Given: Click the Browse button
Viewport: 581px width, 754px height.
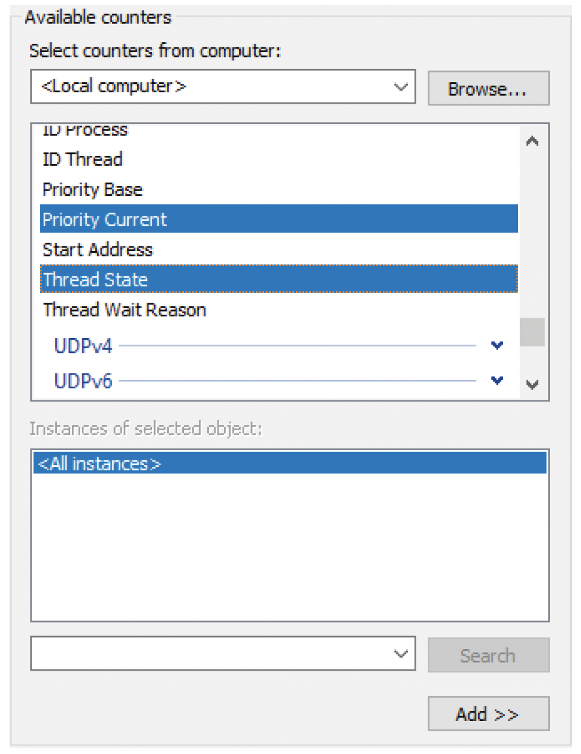Looking at the screenshot, I should (488, 89).
